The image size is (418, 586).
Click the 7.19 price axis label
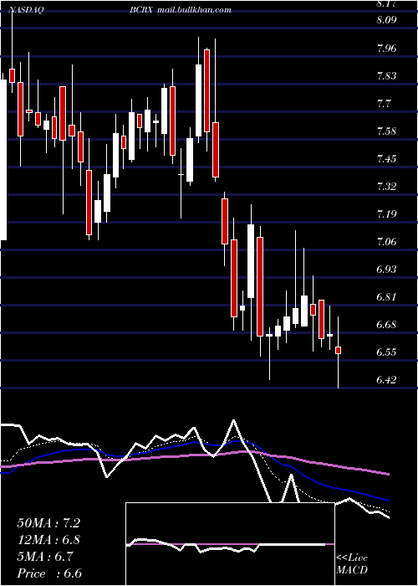pos(388,214)
